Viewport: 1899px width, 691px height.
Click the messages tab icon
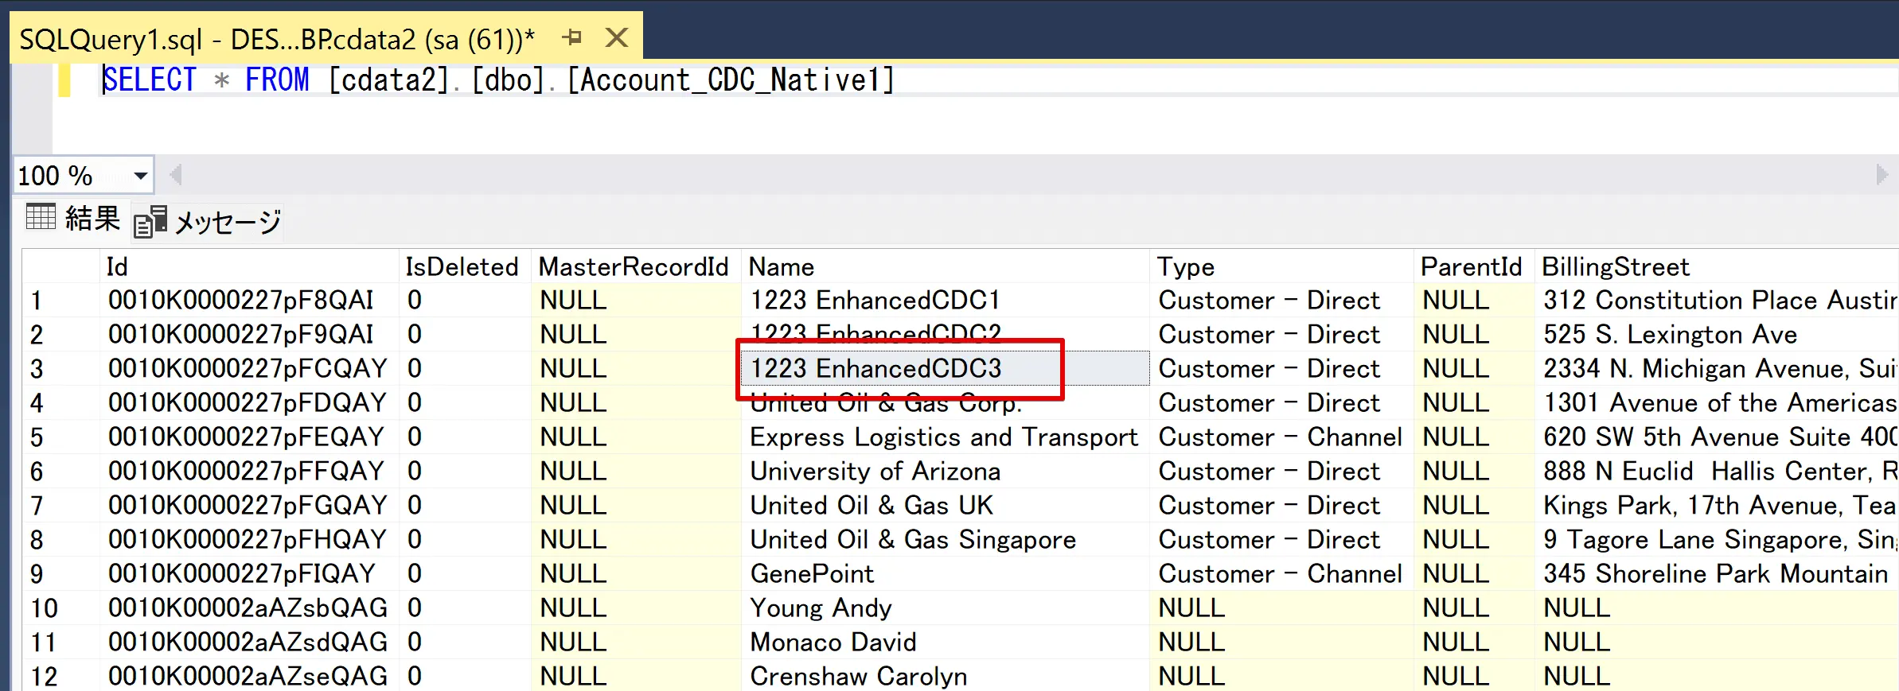point(150,222)
